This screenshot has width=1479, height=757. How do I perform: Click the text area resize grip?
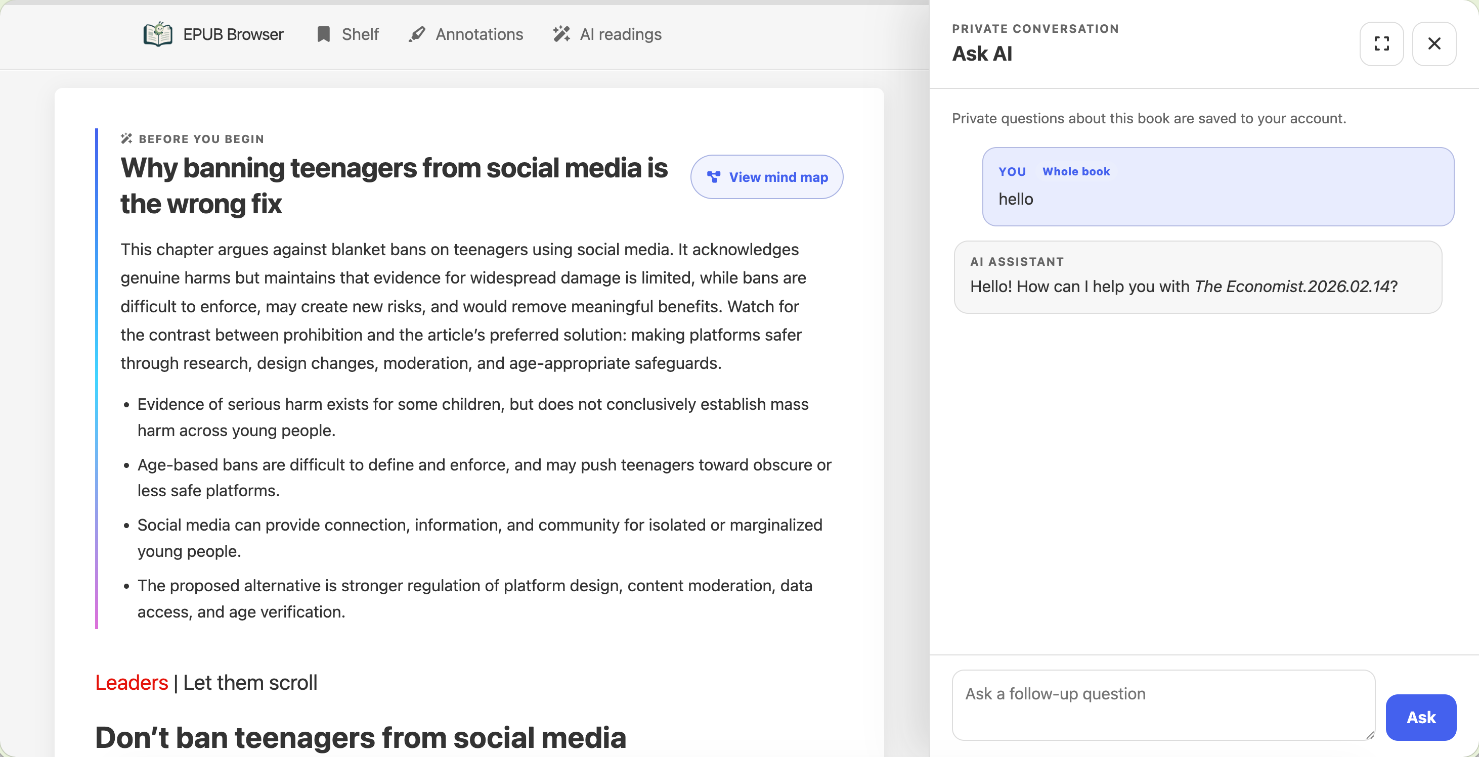(x=1369, y=735)
